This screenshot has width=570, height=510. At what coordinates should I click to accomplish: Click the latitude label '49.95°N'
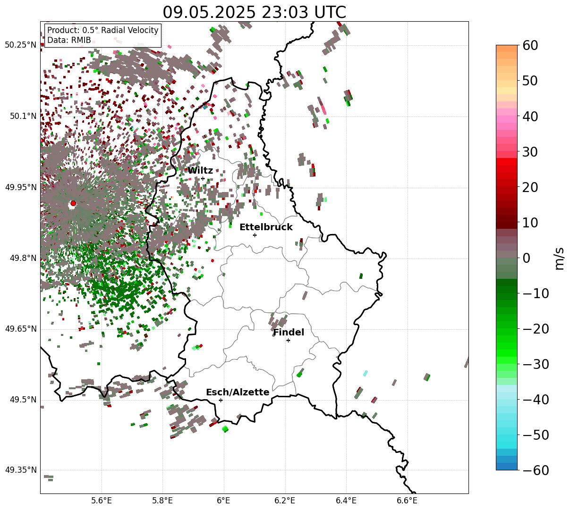[21, 187]
